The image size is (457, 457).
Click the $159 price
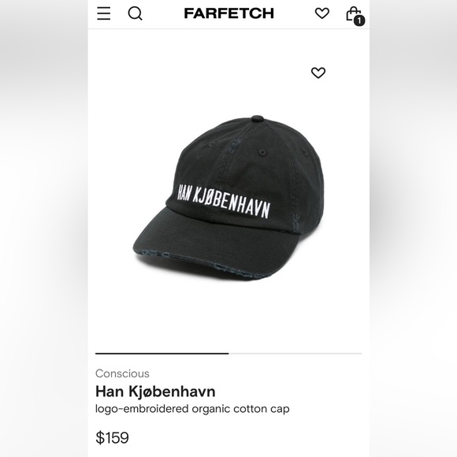(112, 437)
